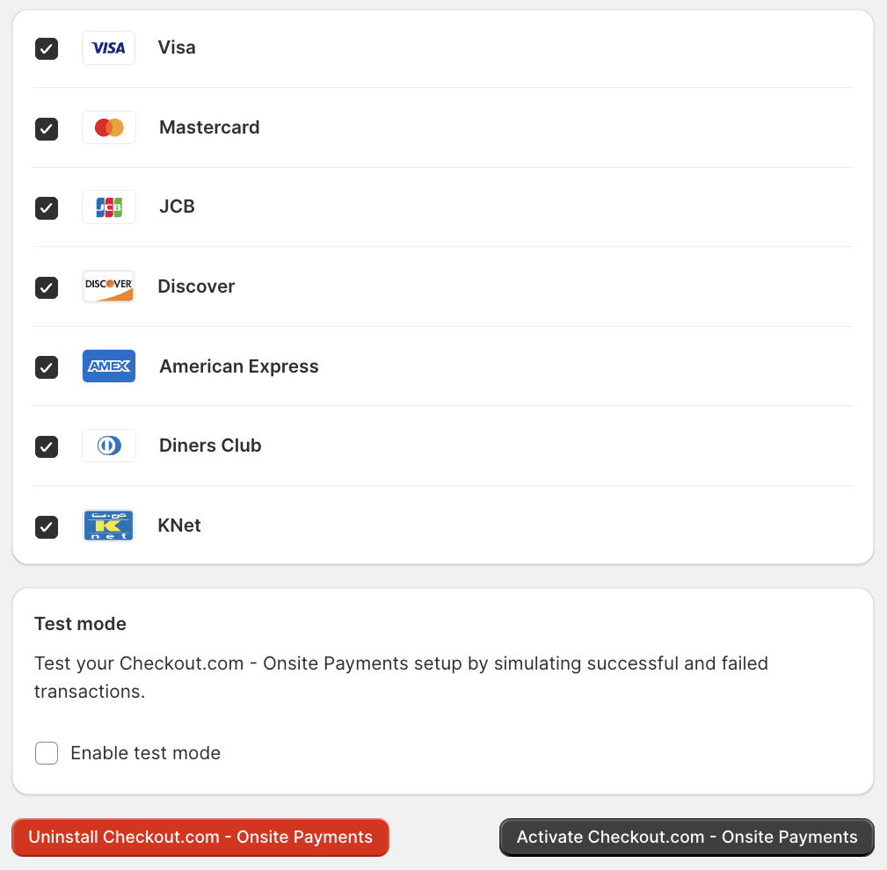
Task: Uncheck the Visa payment method
Action: pos(46,49)
